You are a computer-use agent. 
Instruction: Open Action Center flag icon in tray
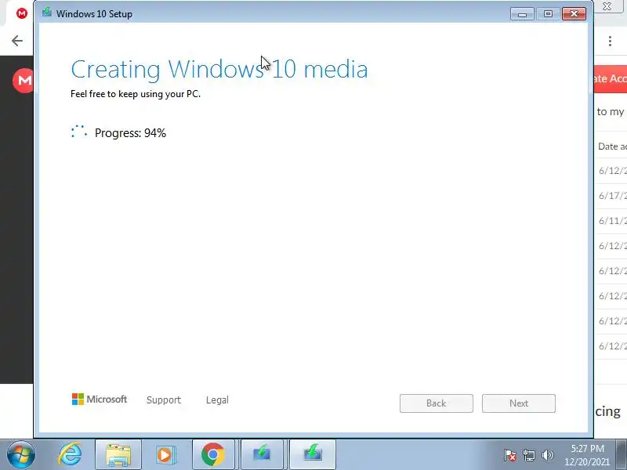click(510, 455)
